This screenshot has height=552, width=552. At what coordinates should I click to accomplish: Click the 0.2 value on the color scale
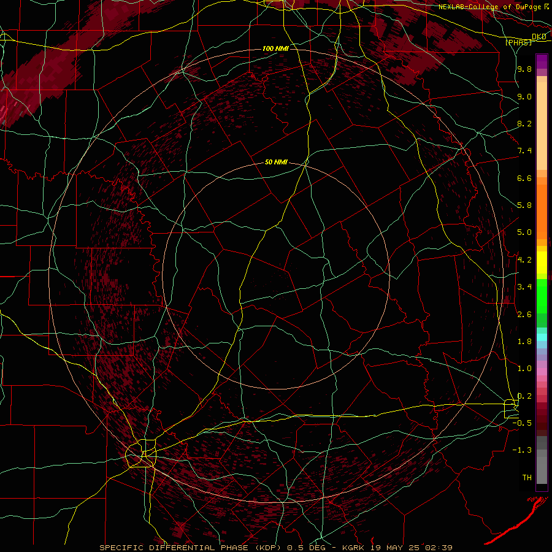524,396
